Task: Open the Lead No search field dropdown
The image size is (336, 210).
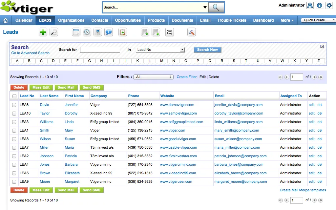Action: 182,50
